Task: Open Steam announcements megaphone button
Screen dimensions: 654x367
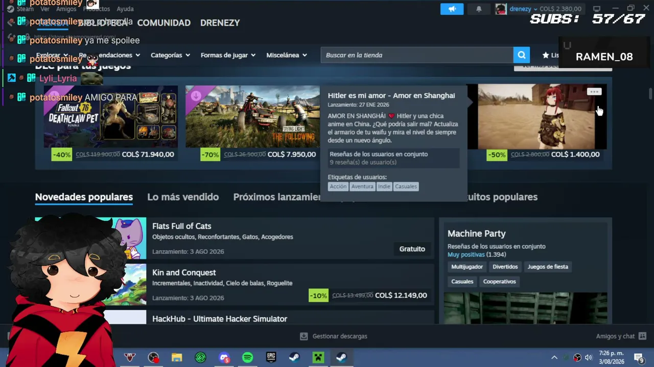Action: (452, 9)
